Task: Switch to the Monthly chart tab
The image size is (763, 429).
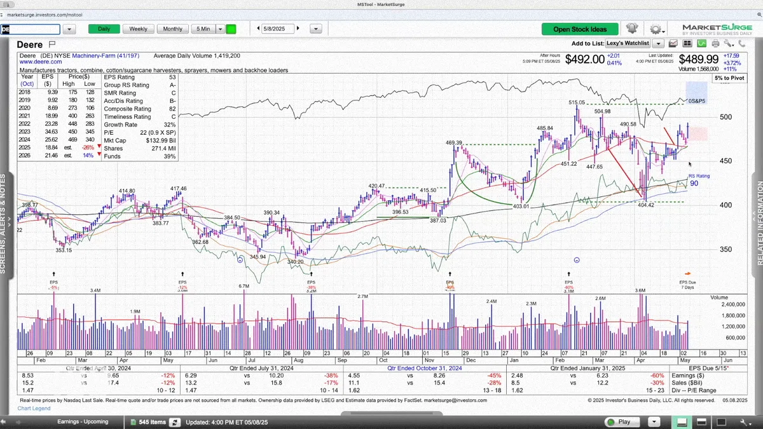Action: click(173, 29)
